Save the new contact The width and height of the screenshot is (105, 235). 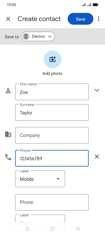click(x=81, y=19)
